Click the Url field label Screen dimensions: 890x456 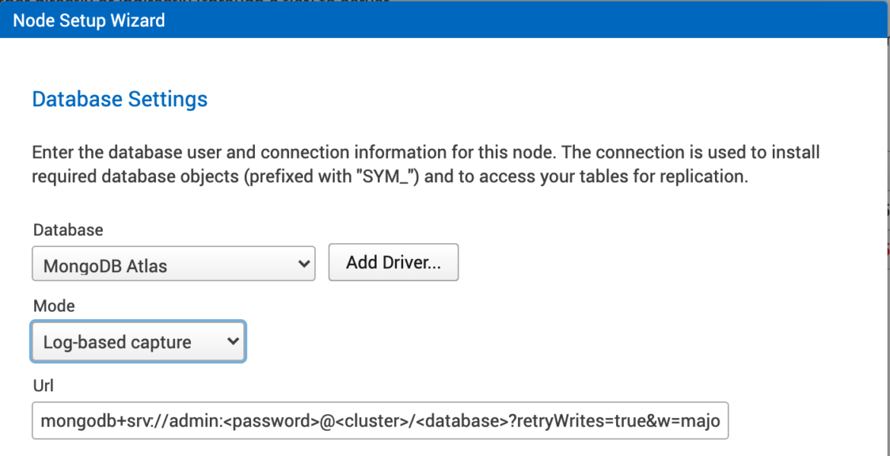[43, 385]
